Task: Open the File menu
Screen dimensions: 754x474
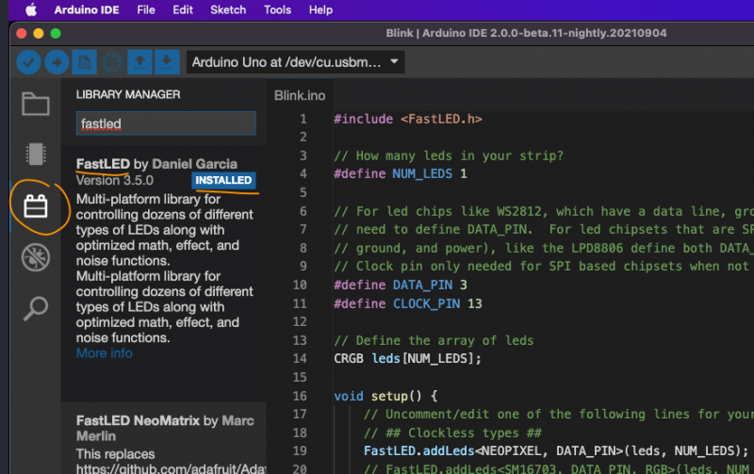Action: click(146, 9)
